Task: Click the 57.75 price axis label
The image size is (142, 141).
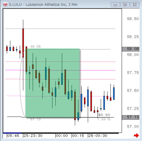Action: 133,73
